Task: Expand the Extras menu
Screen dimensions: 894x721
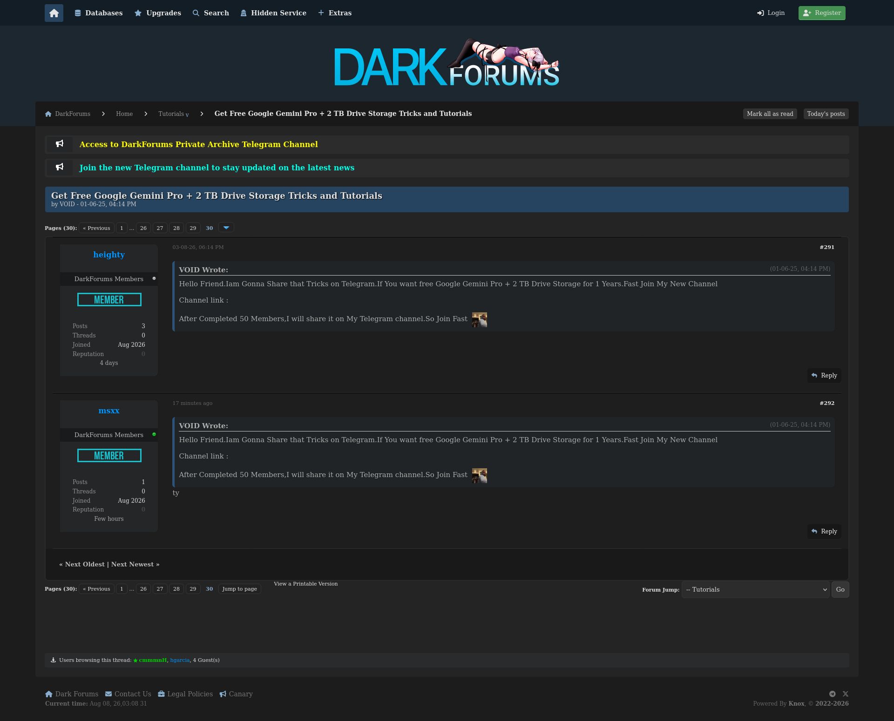Action: point(335,13)
